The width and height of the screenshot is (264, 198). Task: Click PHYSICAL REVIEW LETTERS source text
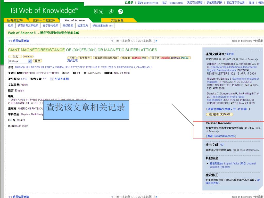pyautogui.click(x=41, y=73)
